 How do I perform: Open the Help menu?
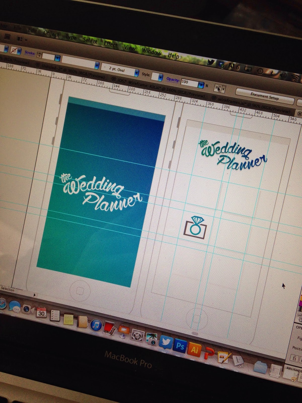click(x=173, y=55)
